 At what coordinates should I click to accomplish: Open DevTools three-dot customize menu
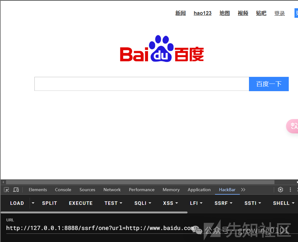pyautogui.click(x=290, y=190)
